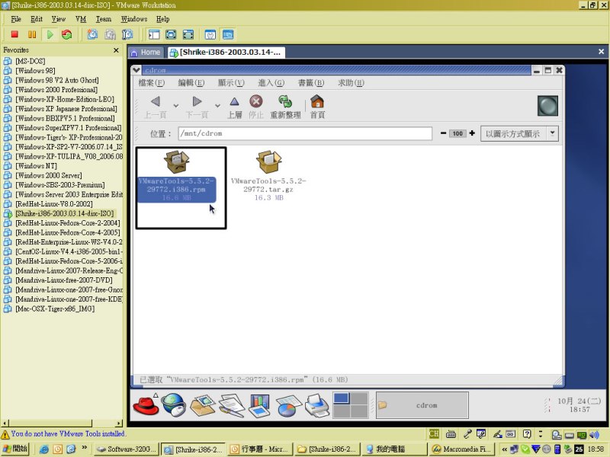Launch the presentation chart icon in panel

coord(259,405)
